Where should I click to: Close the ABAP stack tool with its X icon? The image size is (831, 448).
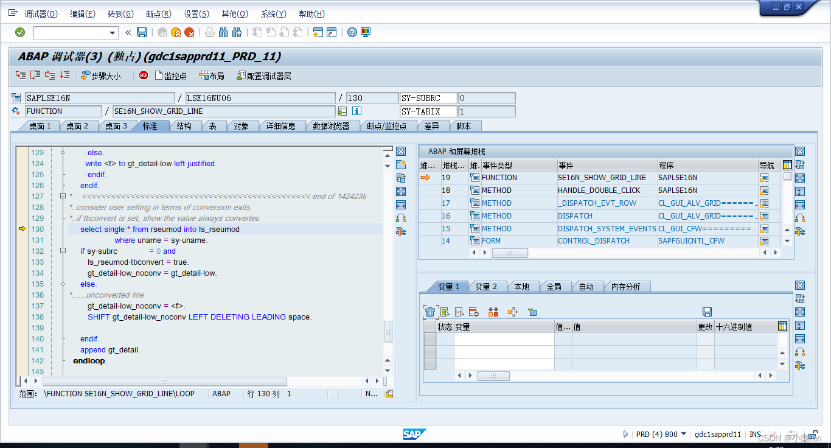pyautogui.click(x=800, y=152)
